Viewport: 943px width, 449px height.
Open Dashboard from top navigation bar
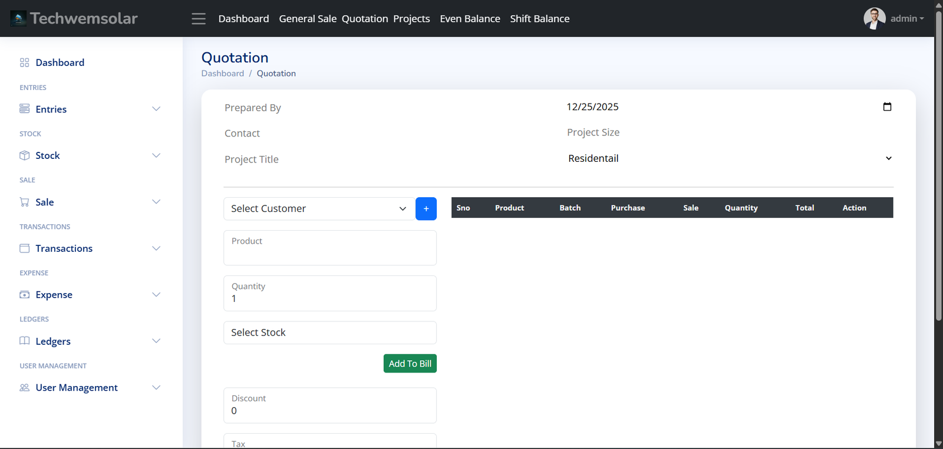[x=243, y=19]
